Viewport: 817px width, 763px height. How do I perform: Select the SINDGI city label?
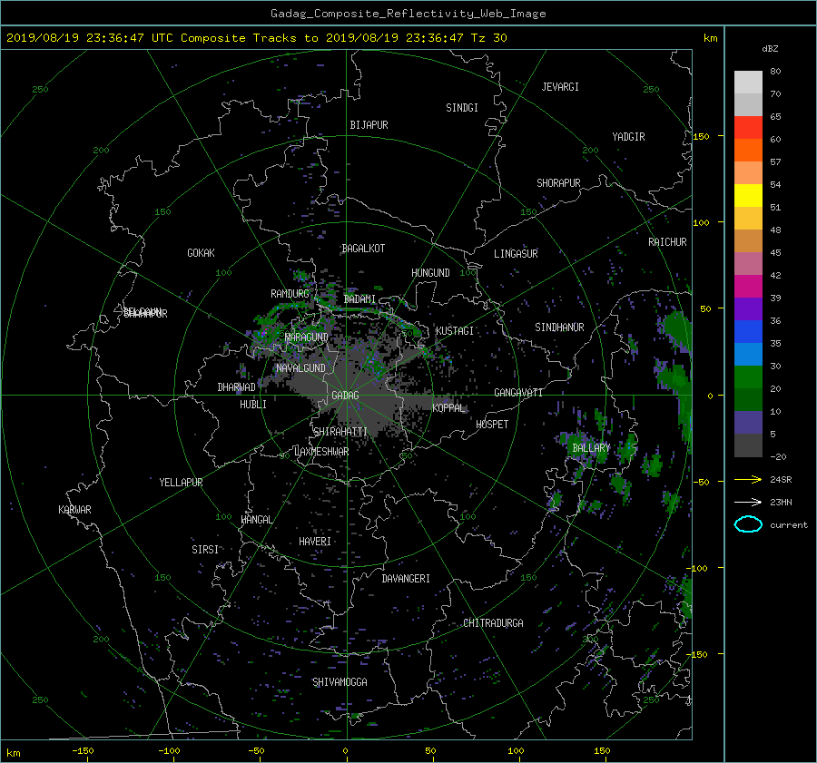462,108
